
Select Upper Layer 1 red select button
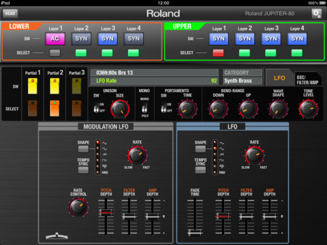[x=219, y=53]
